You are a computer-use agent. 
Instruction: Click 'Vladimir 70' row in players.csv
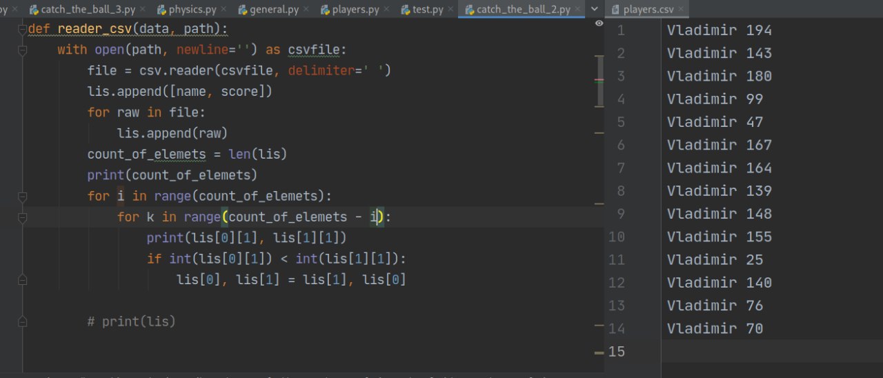(x=715, y=328)
